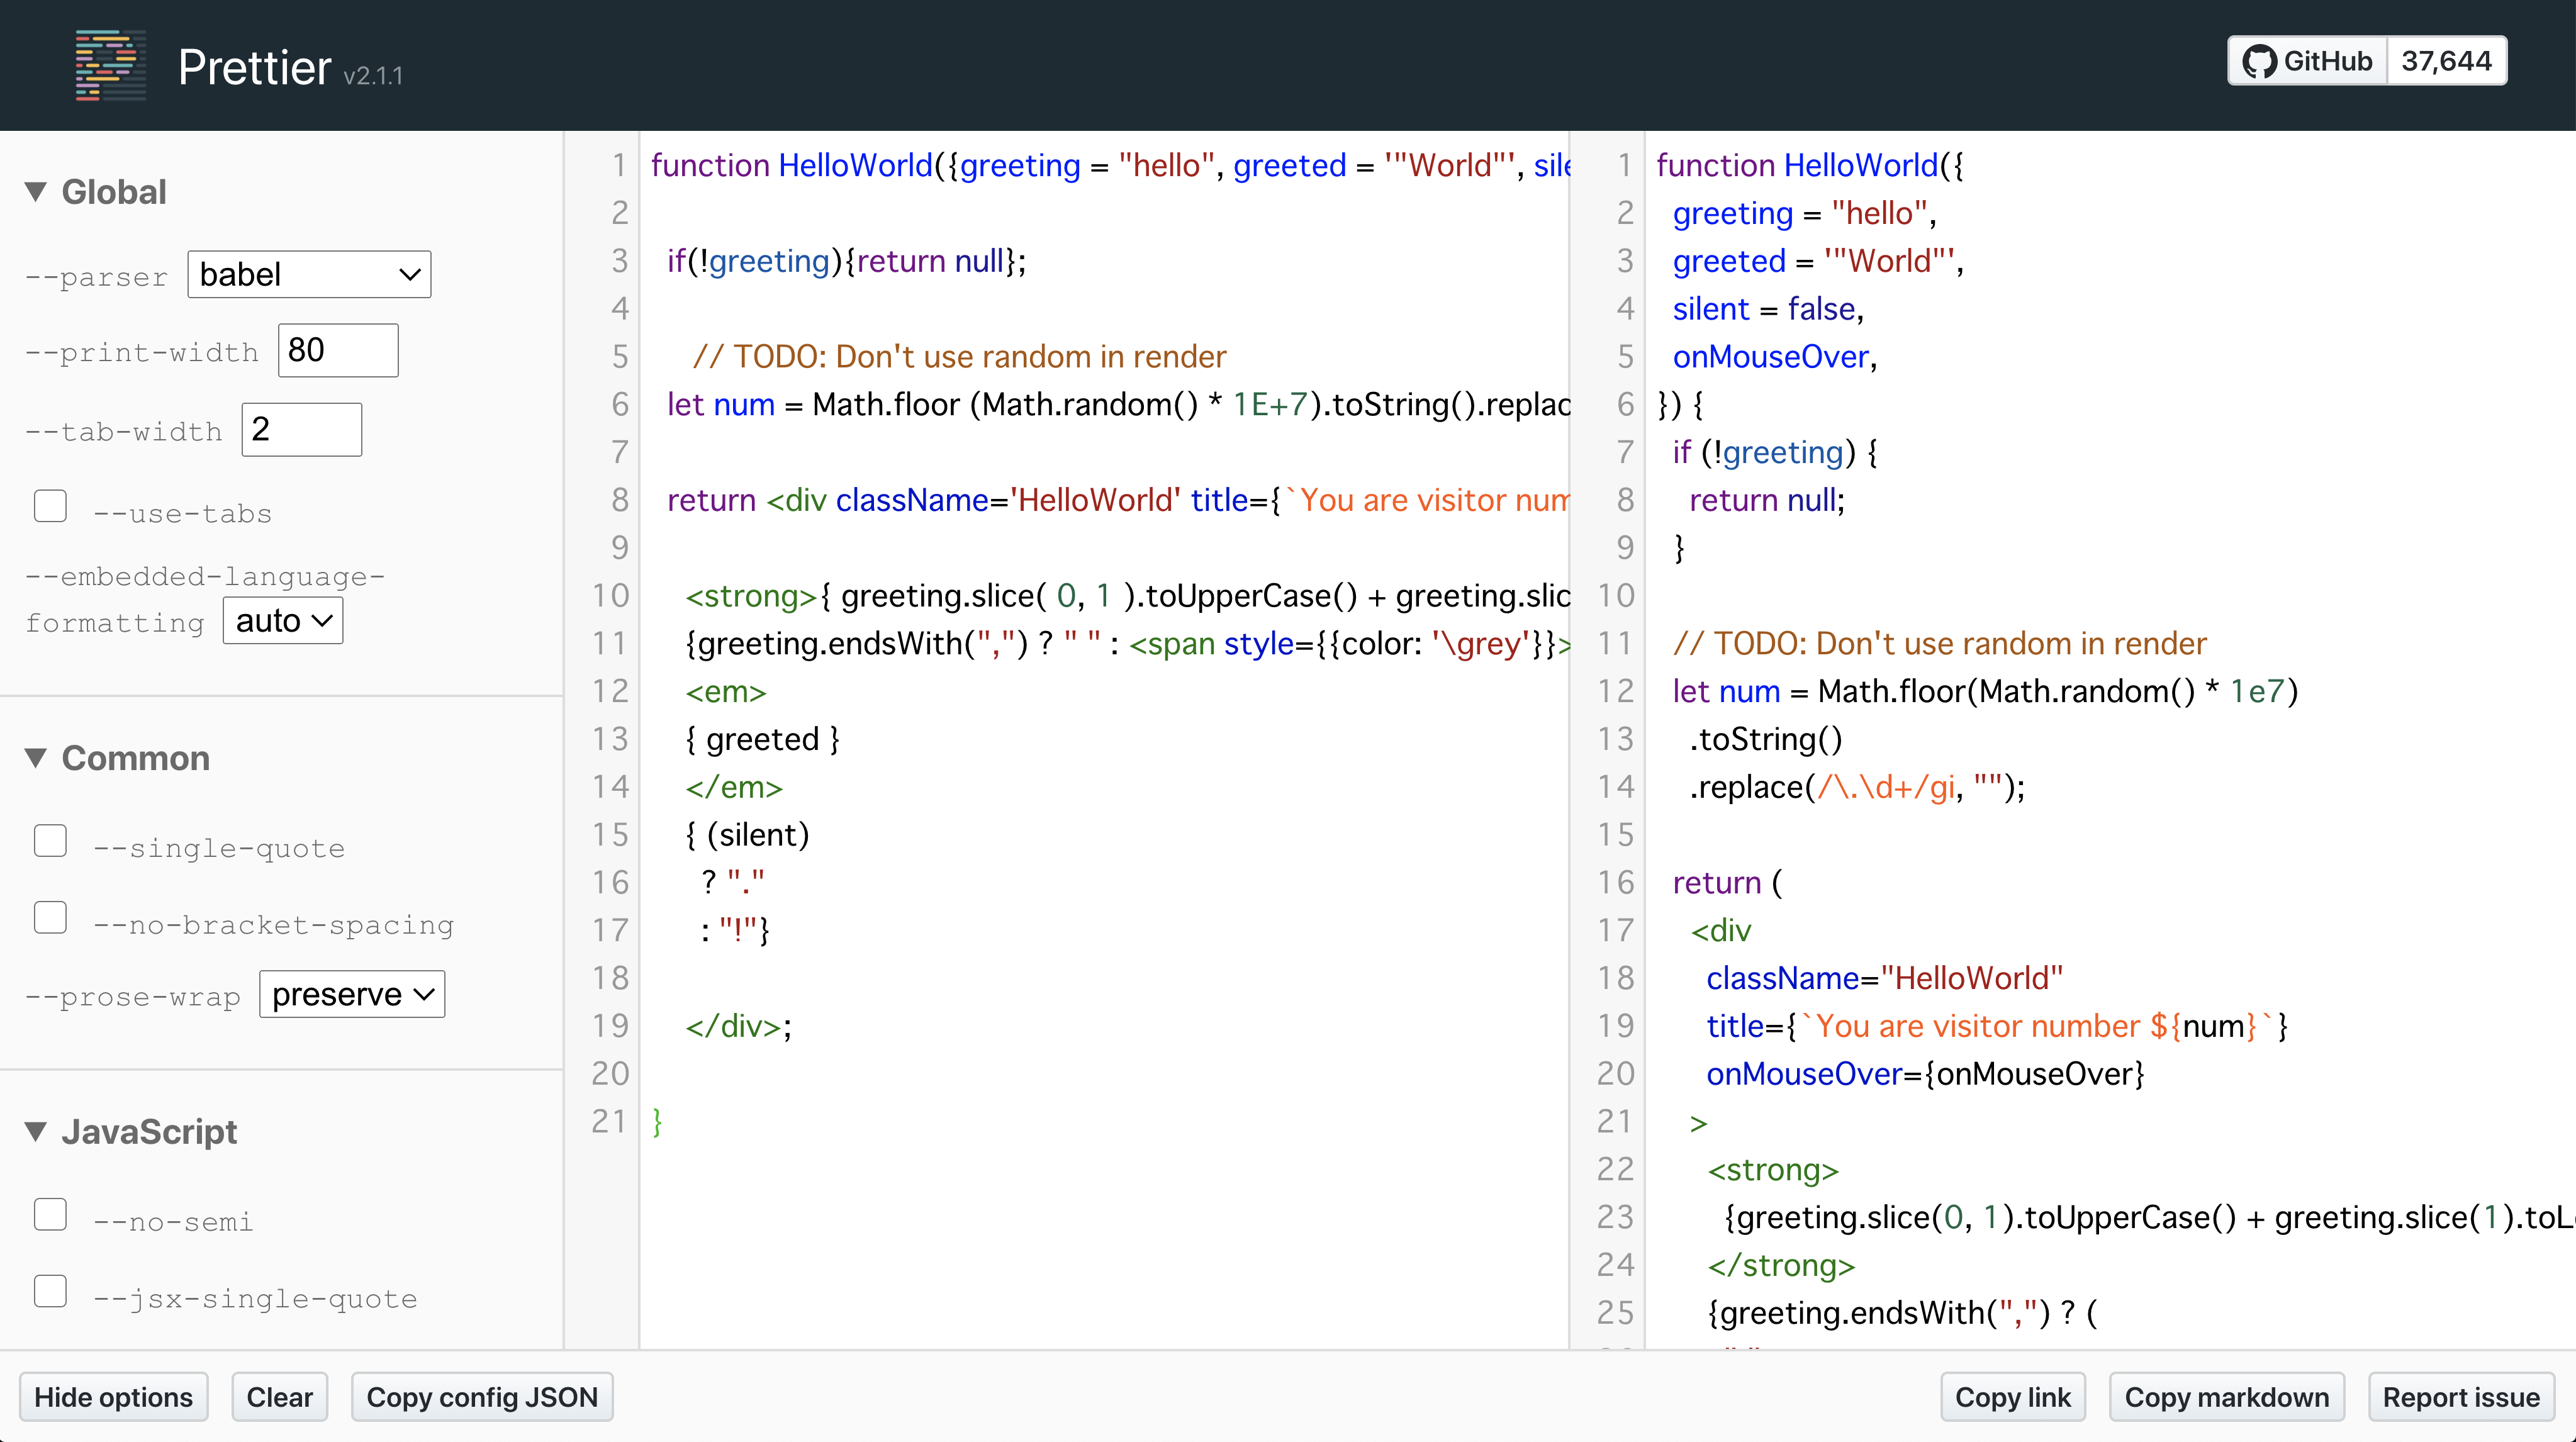Collapse the Global options section
The width and height of the screenshot is (2576, 1442).
(x=96, y=192)
